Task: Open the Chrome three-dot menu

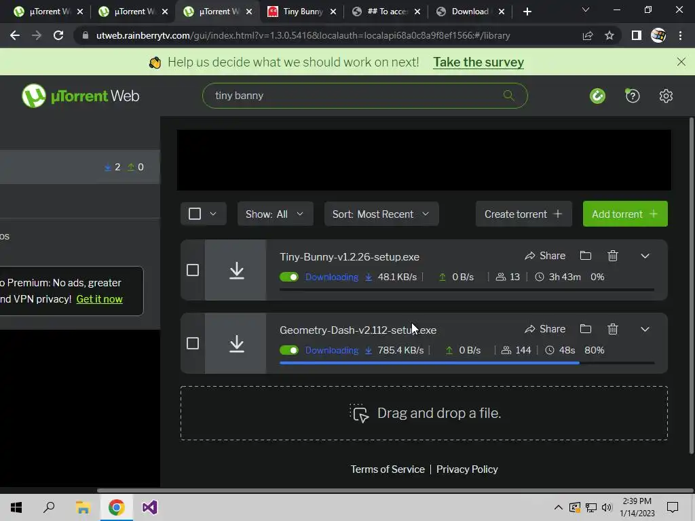Action: click(x=680, y=35)
